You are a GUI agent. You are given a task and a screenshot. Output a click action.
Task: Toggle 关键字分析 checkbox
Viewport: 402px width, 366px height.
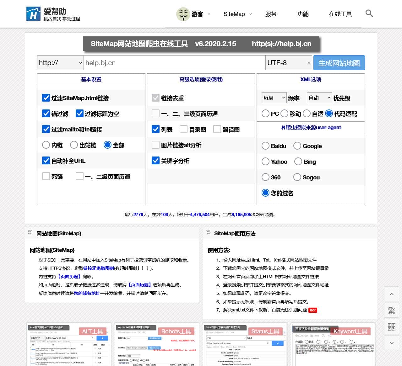(x=155, y=160)
